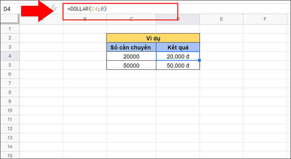Screen dimensions: 291x159
Task: Select the column C header
Action: pyautogui.click(x=131, y=19)
